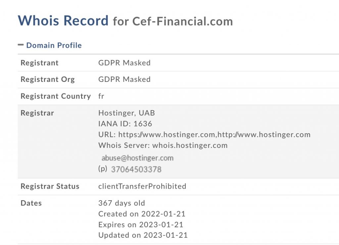The width and height of the screenshot is (339, 245).
Task: Click the Domain Profile heading
Action: [54, 45]
